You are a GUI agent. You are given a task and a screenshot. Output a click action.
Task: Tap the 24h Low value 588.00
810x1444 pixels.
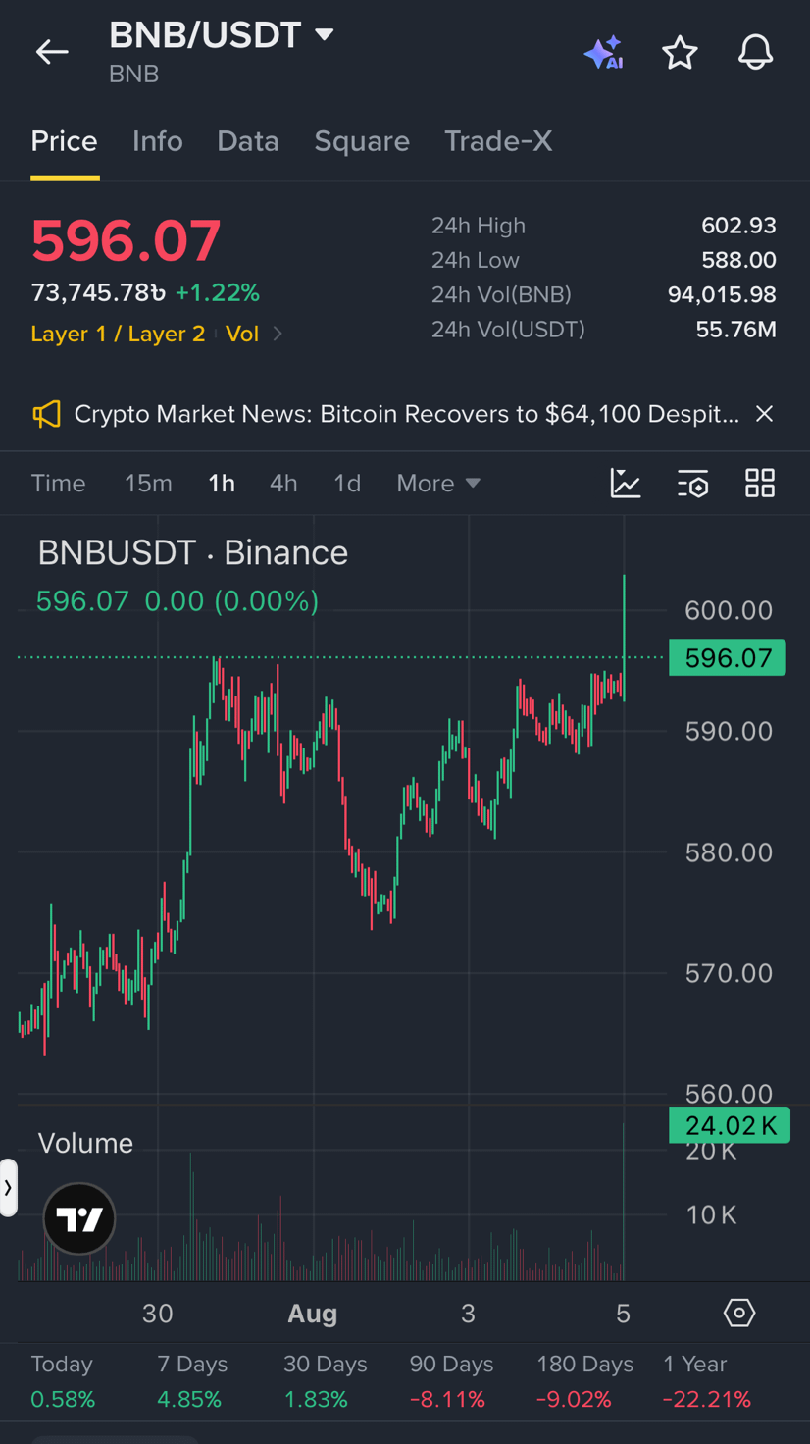click(738, 260)
